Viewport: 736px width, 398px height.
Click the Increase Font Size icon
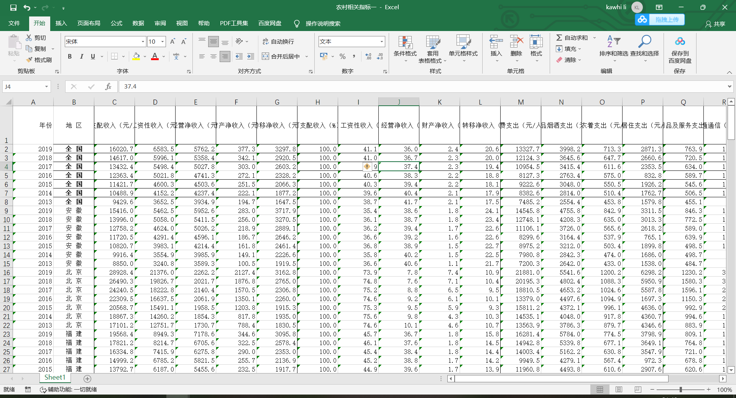172,41
